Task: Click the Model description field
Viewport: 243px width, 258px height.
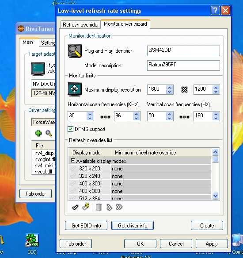Action: coord(183,65)
